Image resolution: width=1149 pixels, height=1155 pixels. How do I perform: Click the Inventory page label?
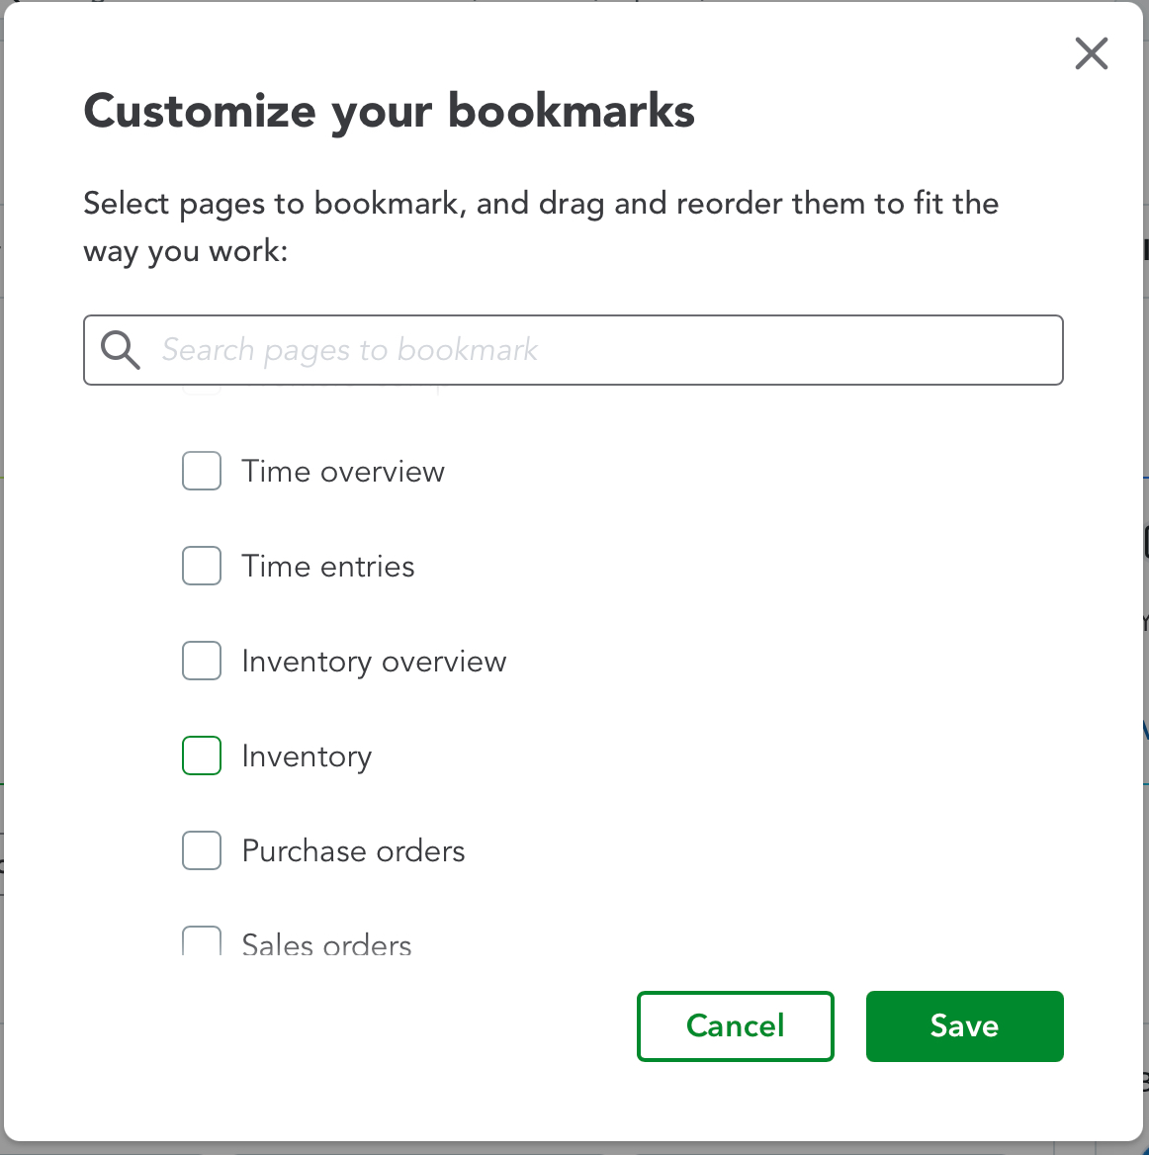click(307, 756)
